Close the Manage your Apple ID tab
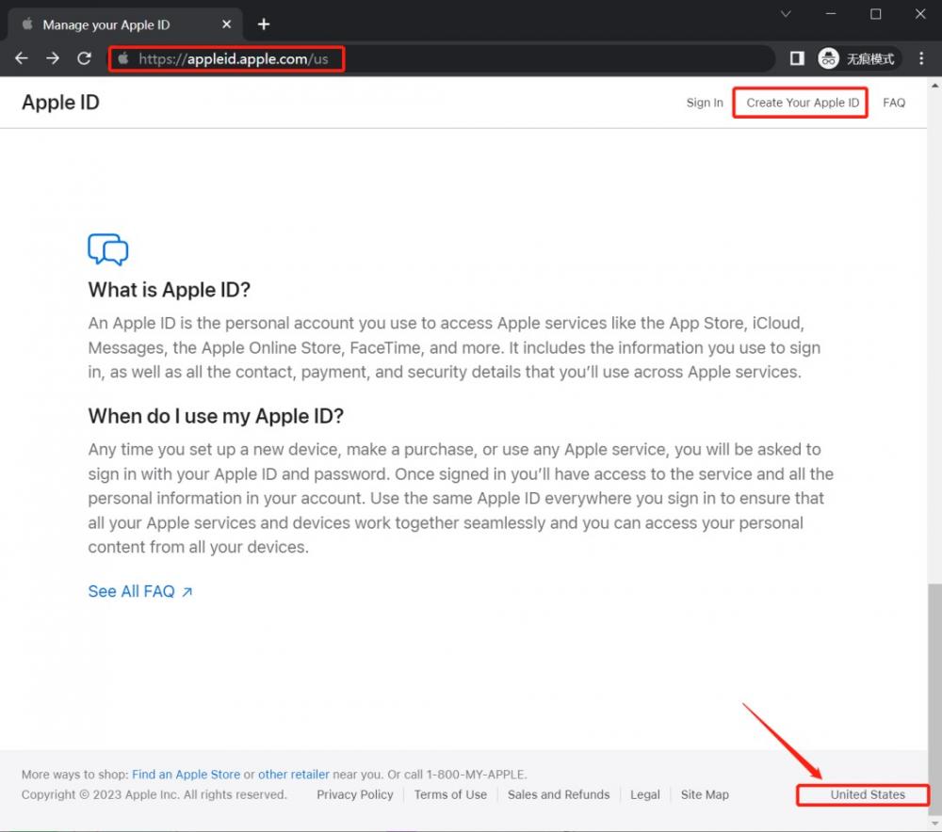Screen dimensions: 942x832 click(x=226, y=24)
